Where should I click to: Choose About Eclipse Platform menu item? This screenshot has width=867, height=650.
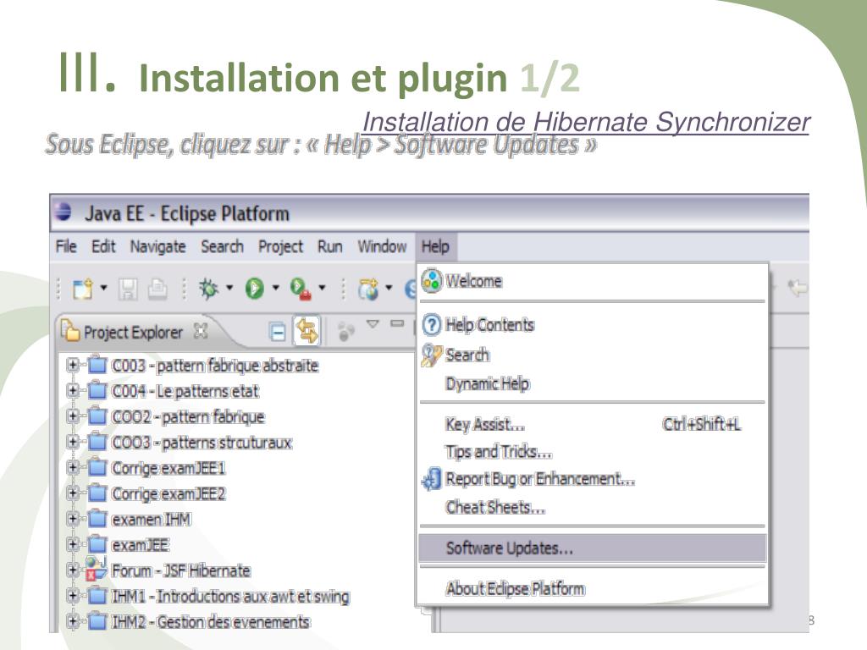(x=592, y=589)
